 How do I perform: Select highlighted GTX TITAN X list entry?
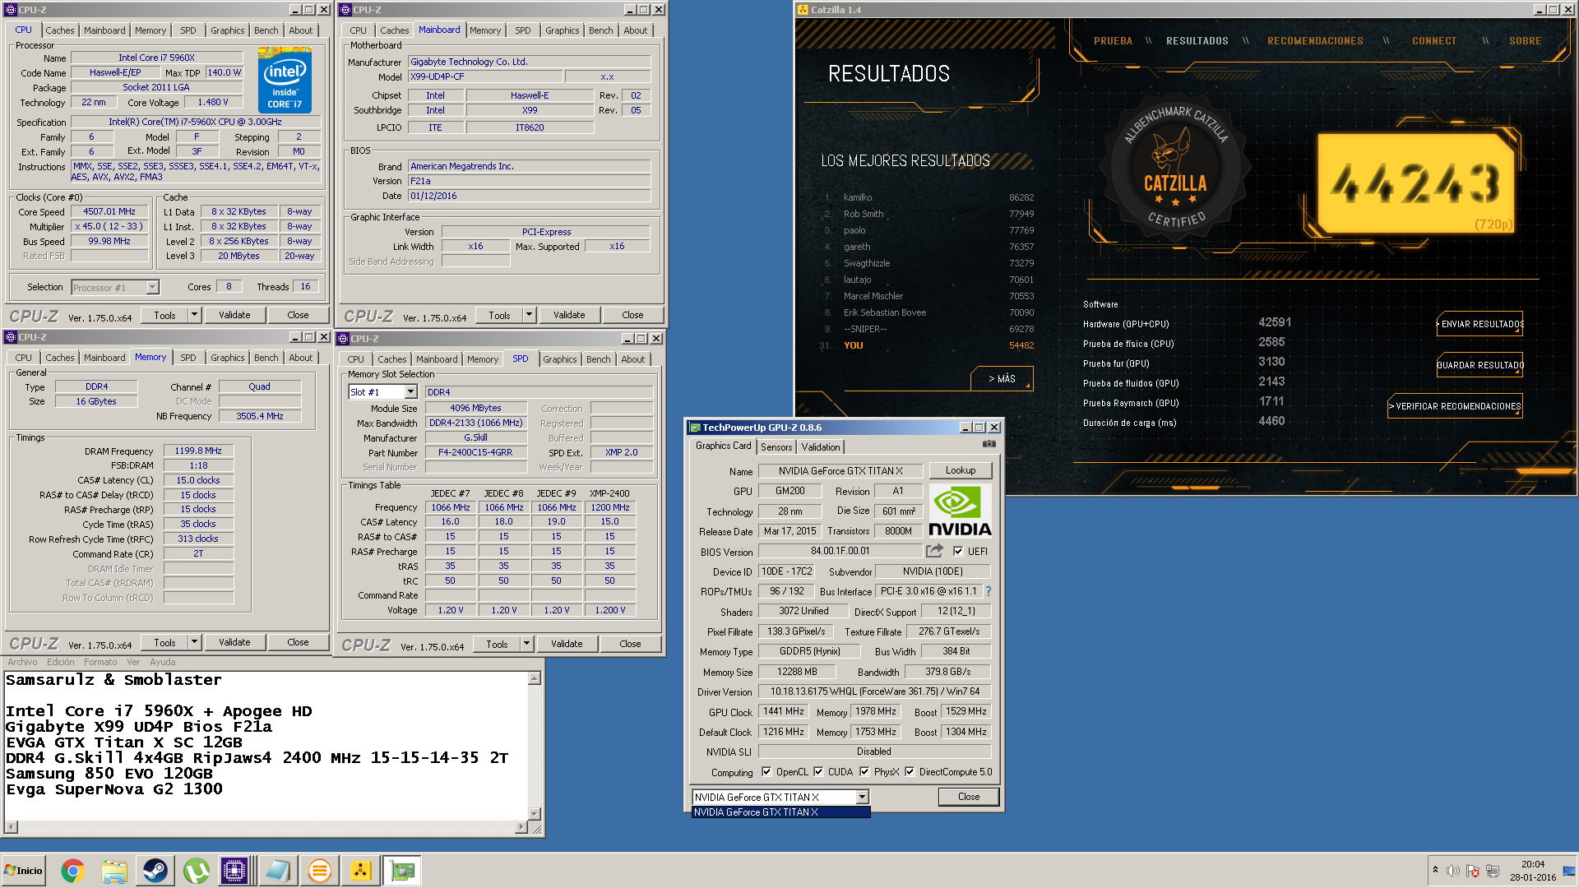click(780, 812)
